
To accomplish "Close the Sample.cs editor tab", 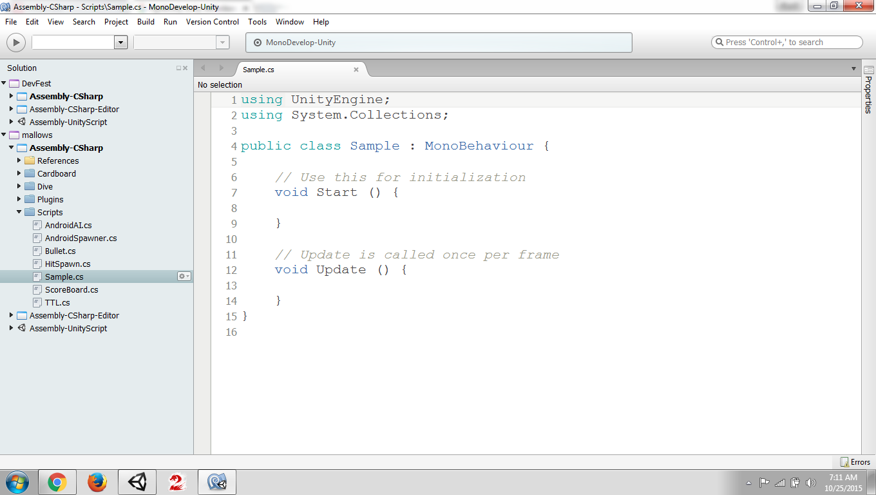I will [x=356, y=70].
